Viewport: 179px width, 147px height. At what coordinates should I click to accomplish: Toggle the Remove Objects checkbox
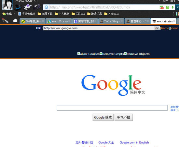tap(125, 54)
